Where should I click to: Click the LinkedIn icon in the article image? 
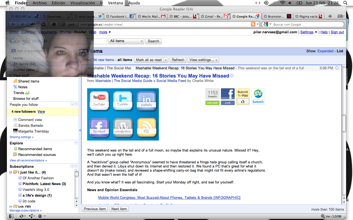click(146, 100)
